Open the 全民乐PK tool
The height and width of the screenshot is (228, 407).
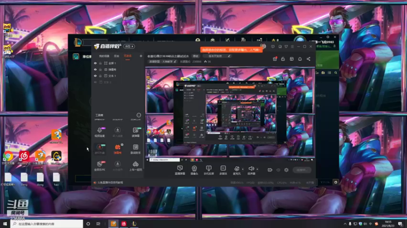click(100, 166)
